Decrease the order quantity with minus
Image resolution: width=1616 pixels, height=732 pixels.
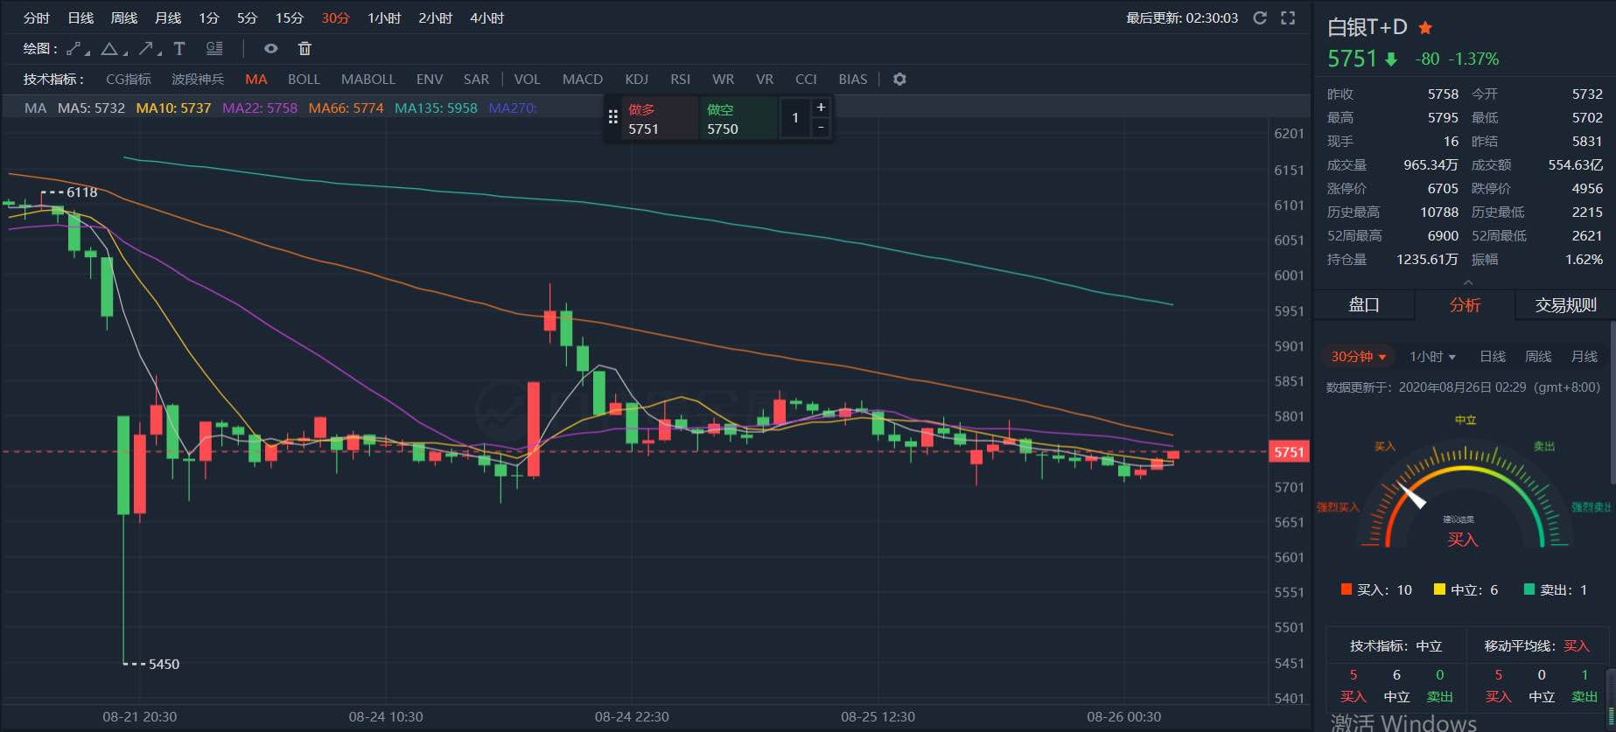(x=821, y=128)
